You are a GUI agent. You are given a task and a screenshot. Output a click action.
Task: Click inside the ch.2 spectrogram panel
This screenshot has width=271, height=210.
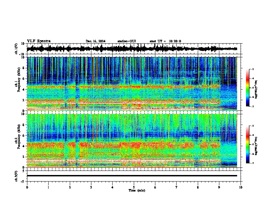132,141
